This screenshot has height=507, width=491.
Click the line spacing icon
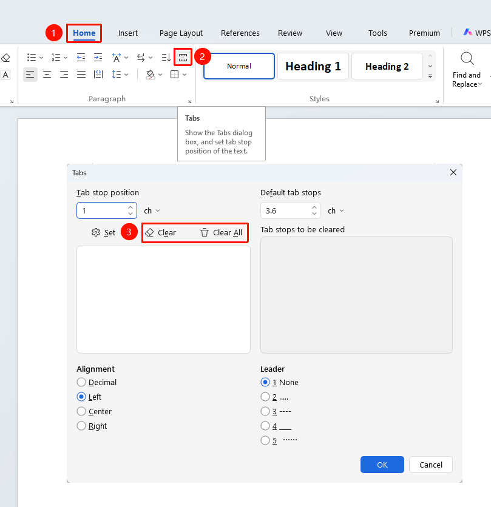[x=116, y=75]
